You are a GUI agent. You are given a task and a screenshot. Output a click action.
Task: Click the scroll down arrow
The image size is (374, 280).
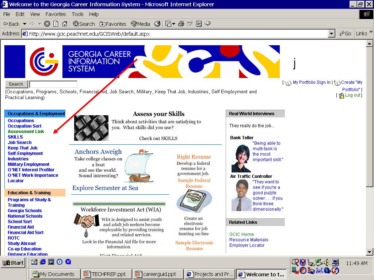[x=369, y=252]
